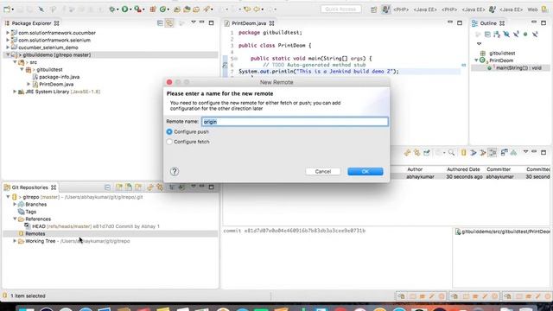Click the New Java Package toolbar icon
This screenshot has height=311, width=553.
(x=153, y=10)
